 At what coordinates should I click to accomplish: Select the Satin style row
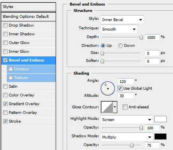pos(29,86)
